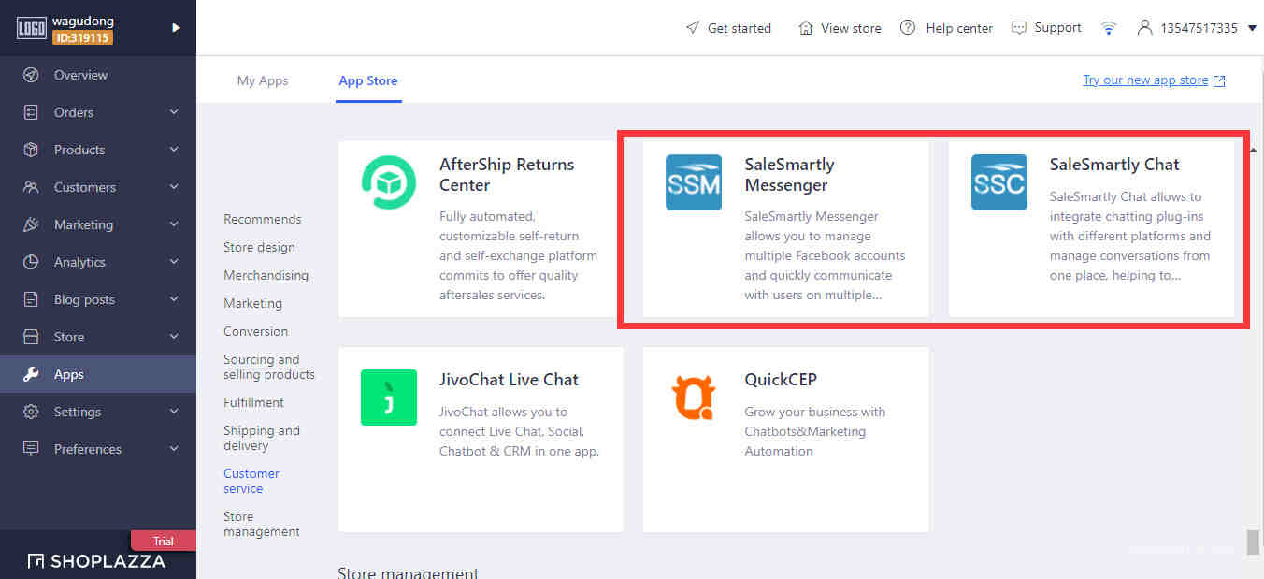The height and width of the screenshot is (579, 1264).
Task: Click the Help center question mark icon
Action: (908, 28)
